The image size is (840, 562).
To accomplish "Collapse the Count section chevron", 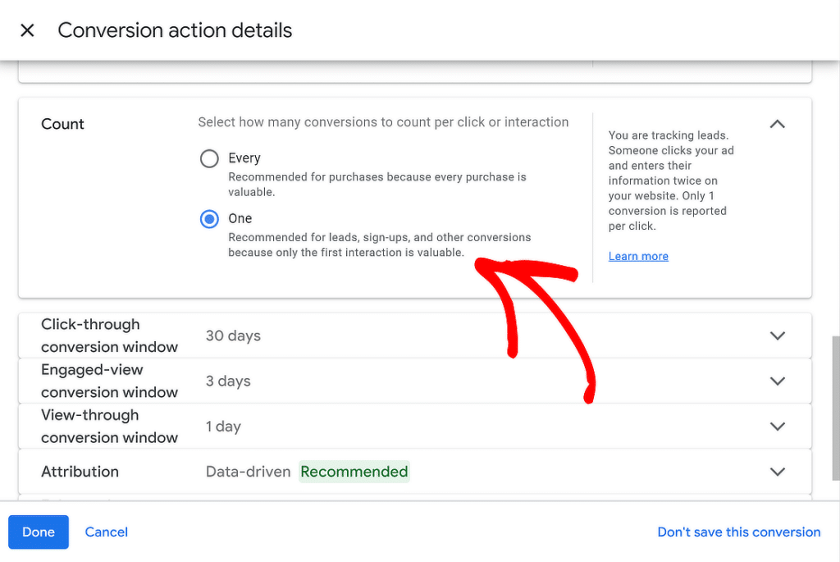I will click(x=776, y=123).
